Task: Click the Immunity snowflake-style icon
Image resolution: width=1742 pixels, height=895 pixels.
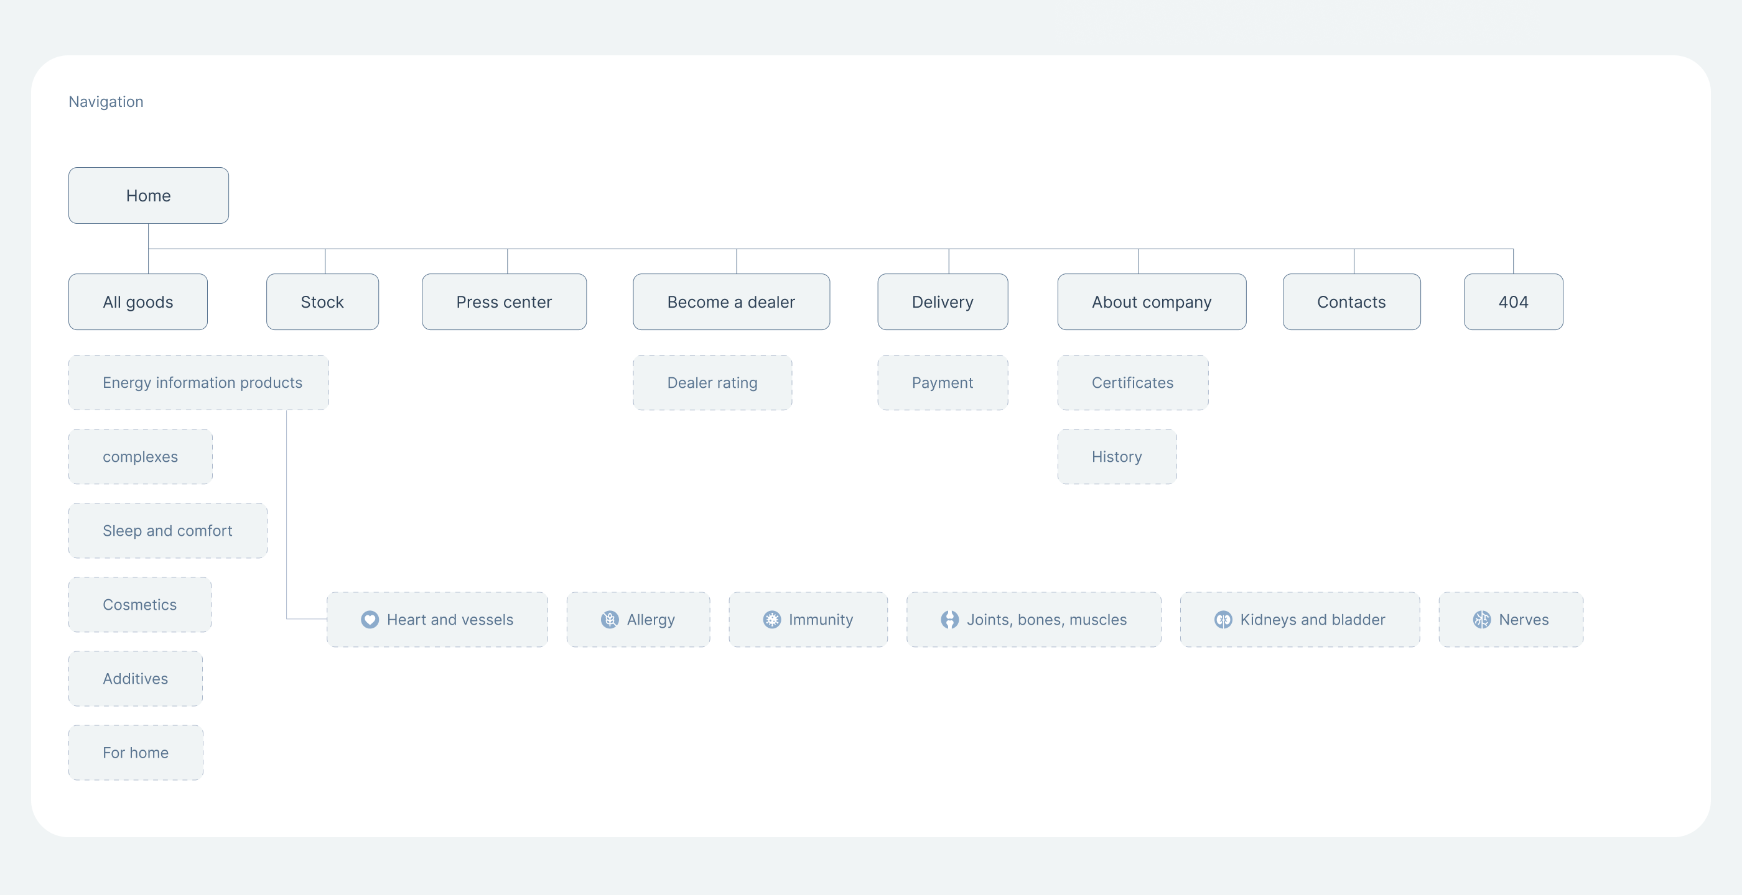Action: click(x=771, y=620)
